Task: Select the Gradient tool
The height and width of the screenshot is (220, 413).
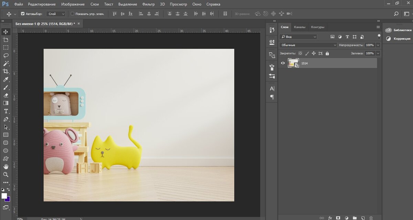Action: click(6, 103)
